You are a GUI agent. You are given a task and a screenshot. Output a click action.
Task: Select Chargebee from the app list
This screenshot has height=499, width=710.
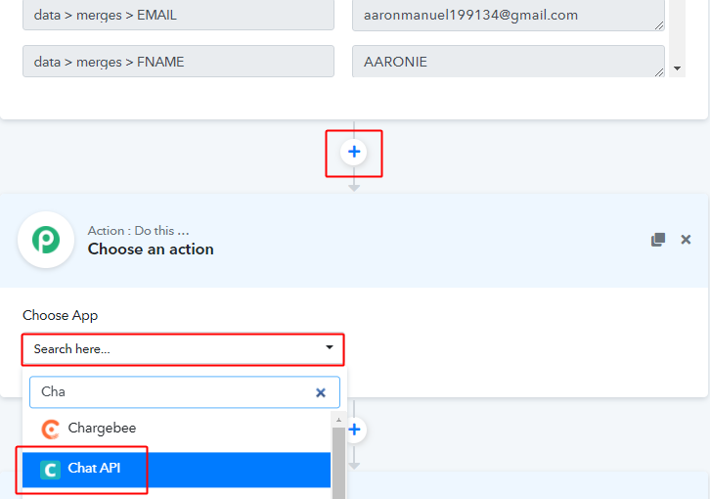coord(177,429)
